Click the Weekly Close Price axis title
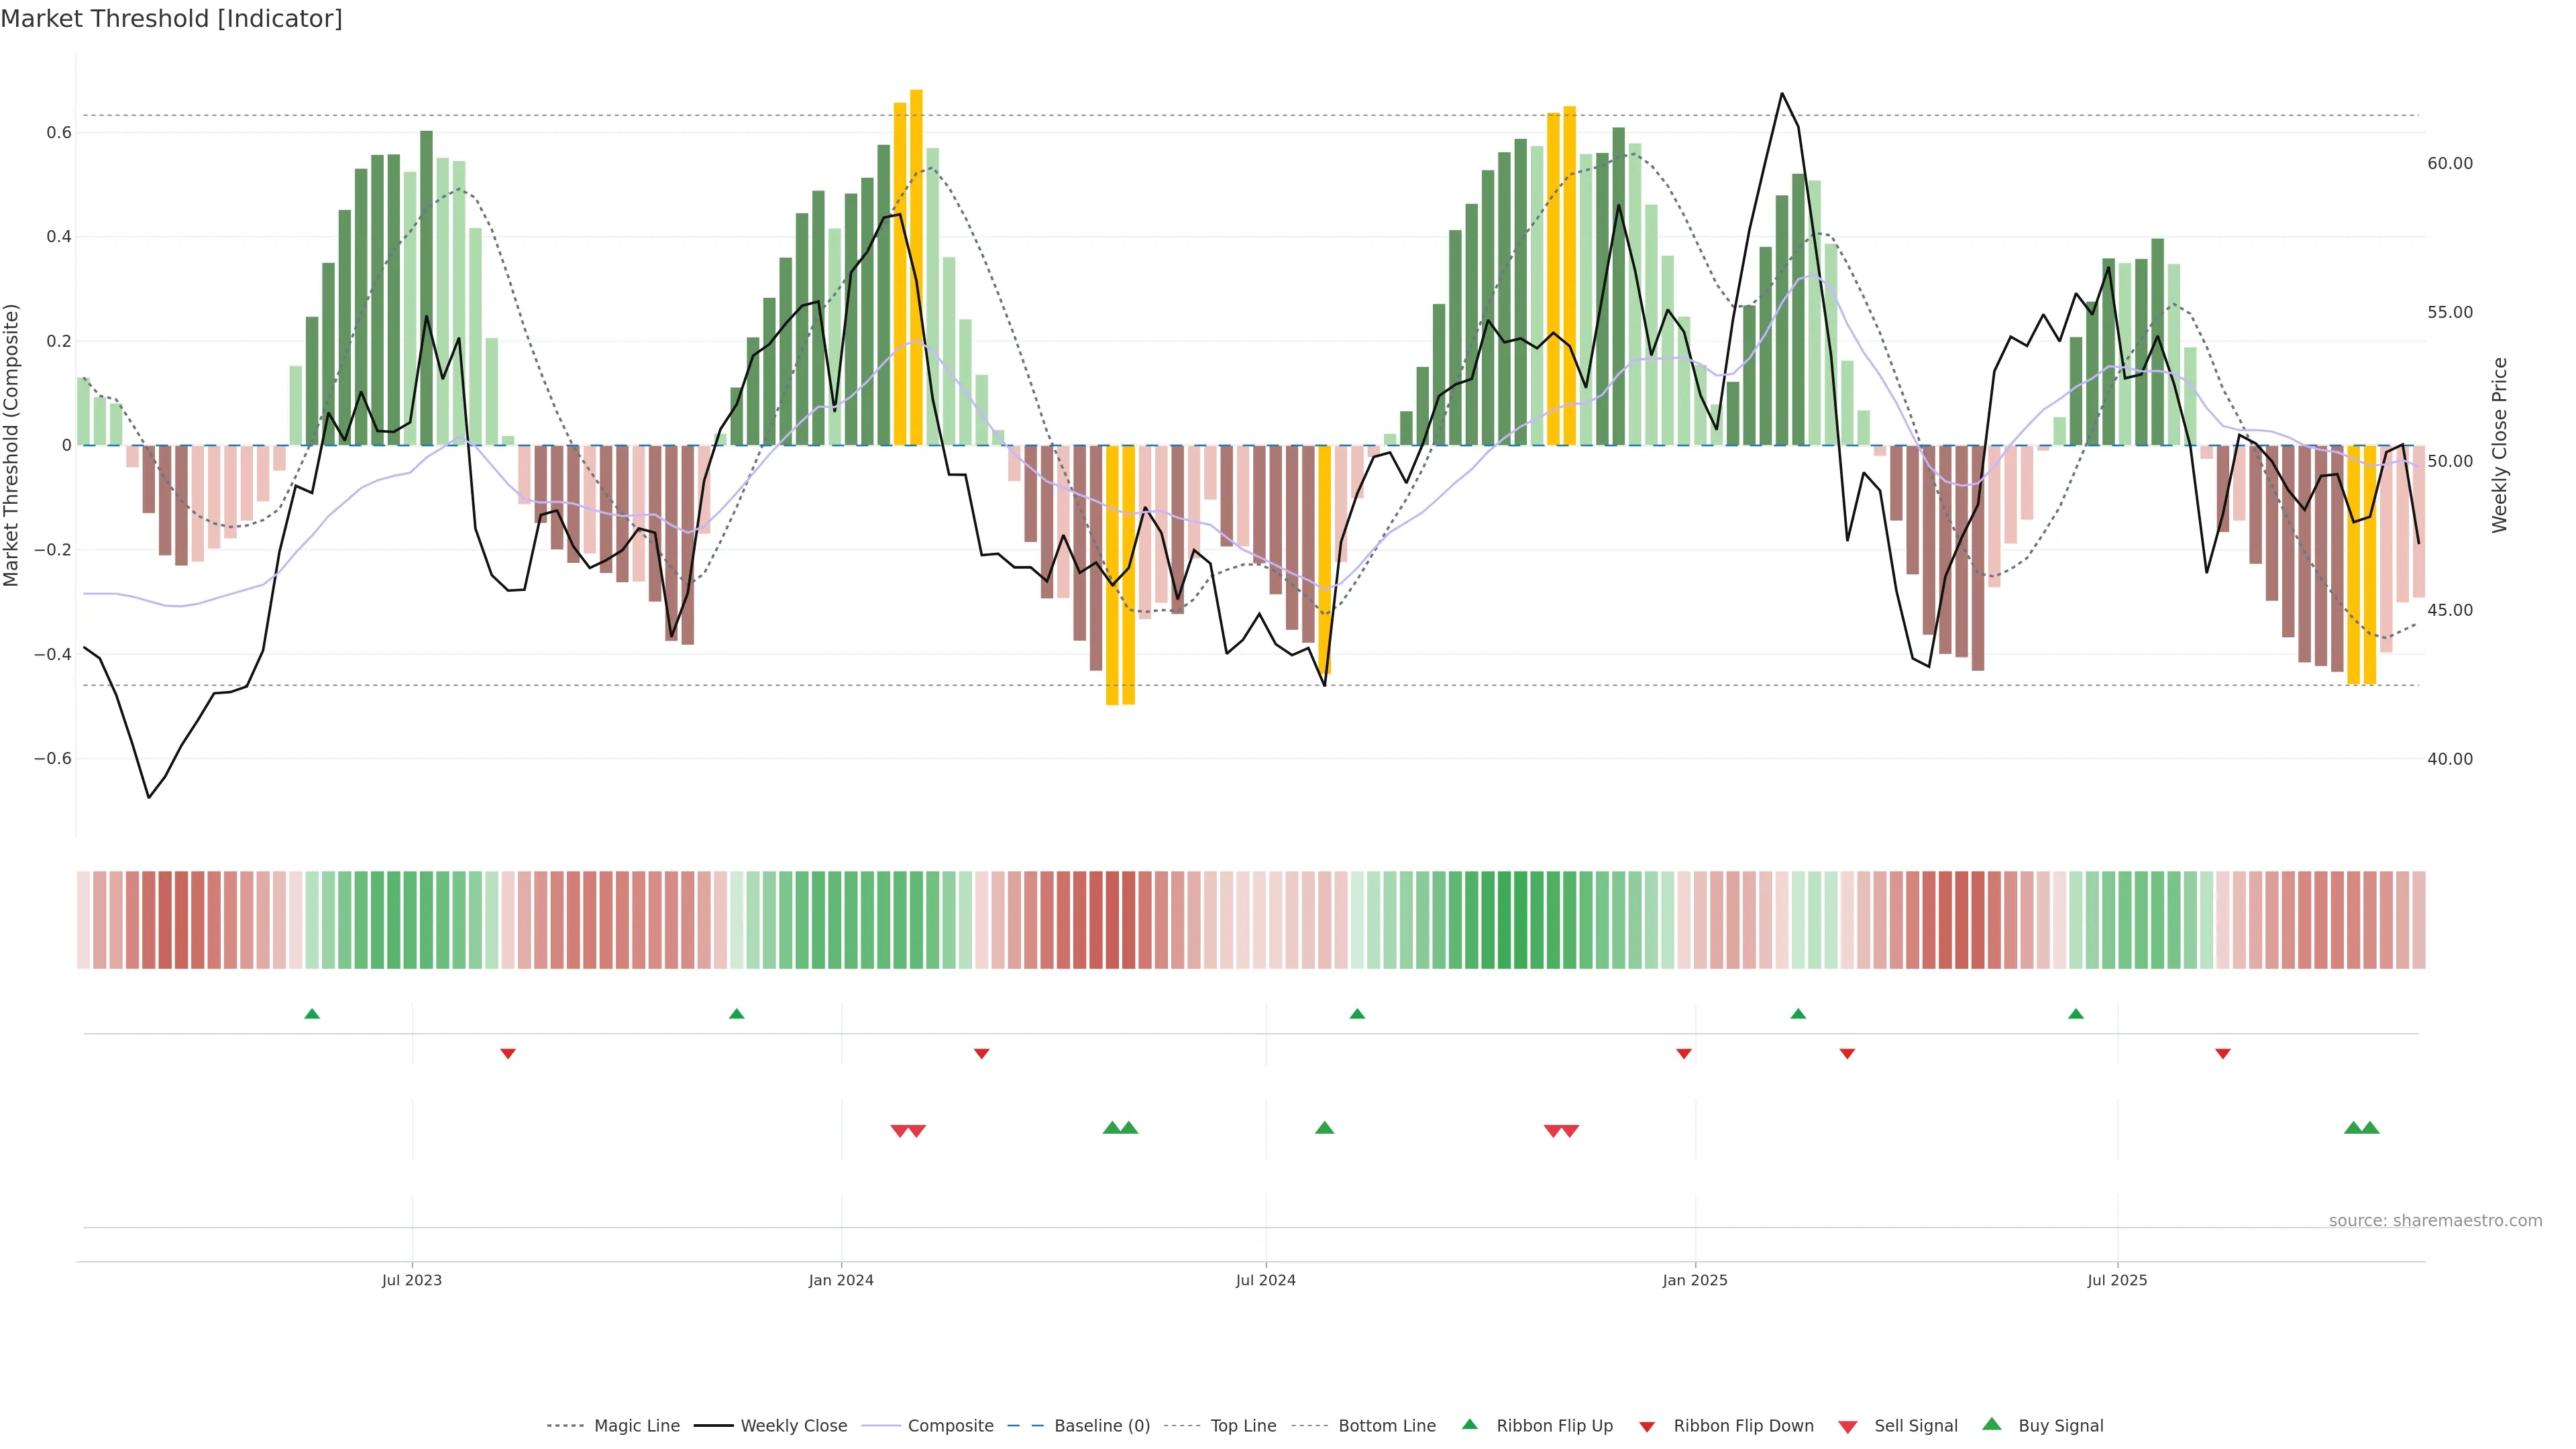This screenshot has height=1449, width=2576. point(2499,445)
